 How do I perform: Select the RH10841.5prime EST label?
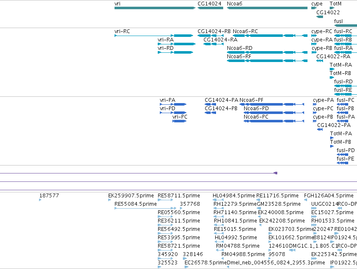[235, 221]
